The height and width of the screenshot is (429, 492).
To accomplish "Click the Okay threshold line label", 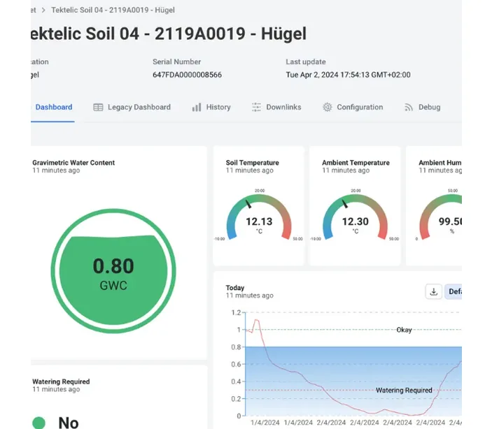I will coord(404,330).
